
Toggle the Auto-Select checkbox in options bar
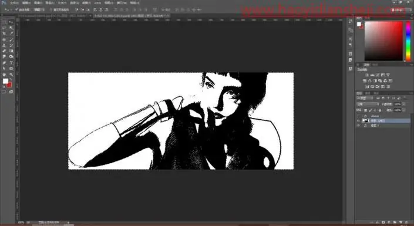16,10
